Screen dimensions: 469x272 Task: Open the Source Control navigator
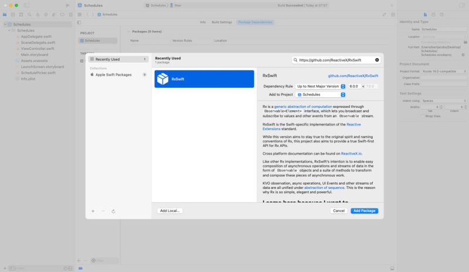13,15
